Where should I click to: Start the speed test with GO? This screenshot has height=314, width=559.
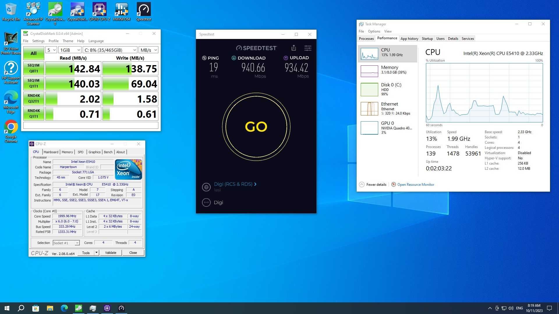[x=256, y=127]
